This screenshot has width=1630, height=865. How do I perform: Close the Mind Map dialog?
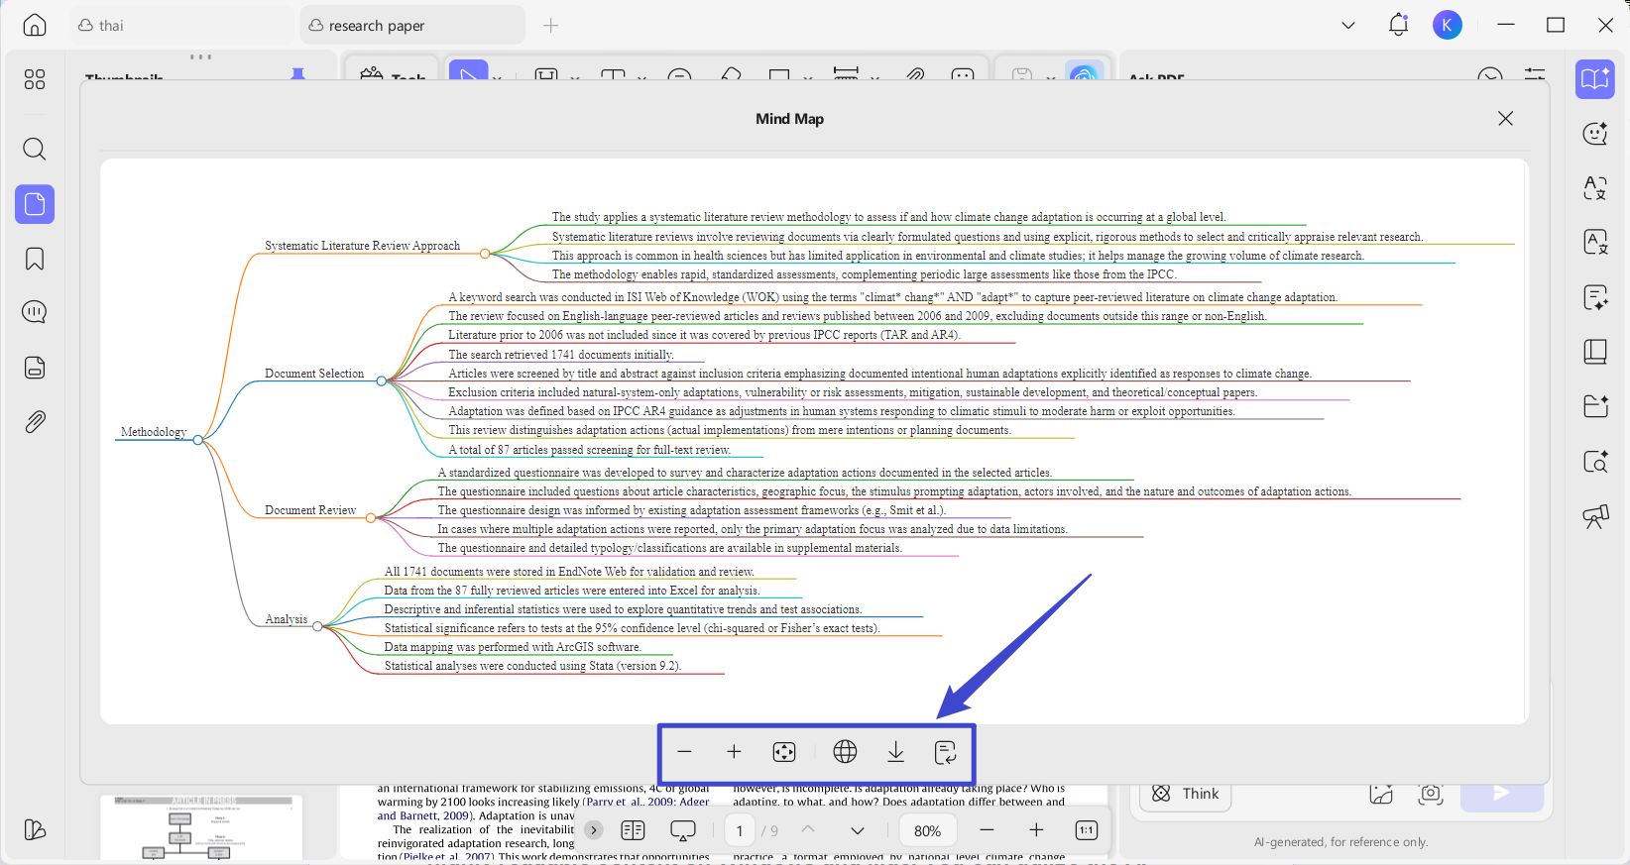(1505, 119)
